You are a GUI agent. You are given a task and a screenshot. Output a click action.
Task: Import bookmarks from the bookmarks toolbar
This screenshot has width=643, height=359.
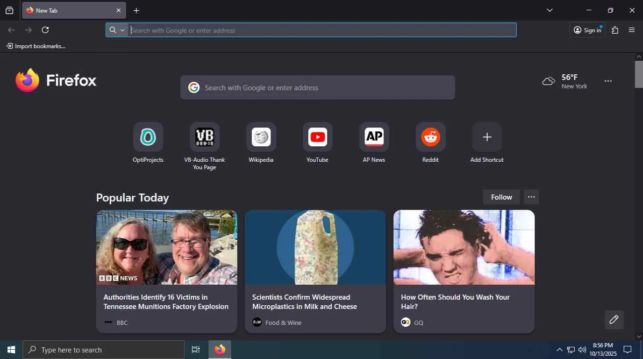coord(36,46)
